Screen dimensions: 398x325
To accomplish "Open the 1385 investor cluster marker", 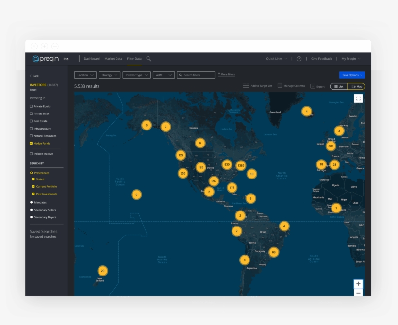I will click(241, 165).
